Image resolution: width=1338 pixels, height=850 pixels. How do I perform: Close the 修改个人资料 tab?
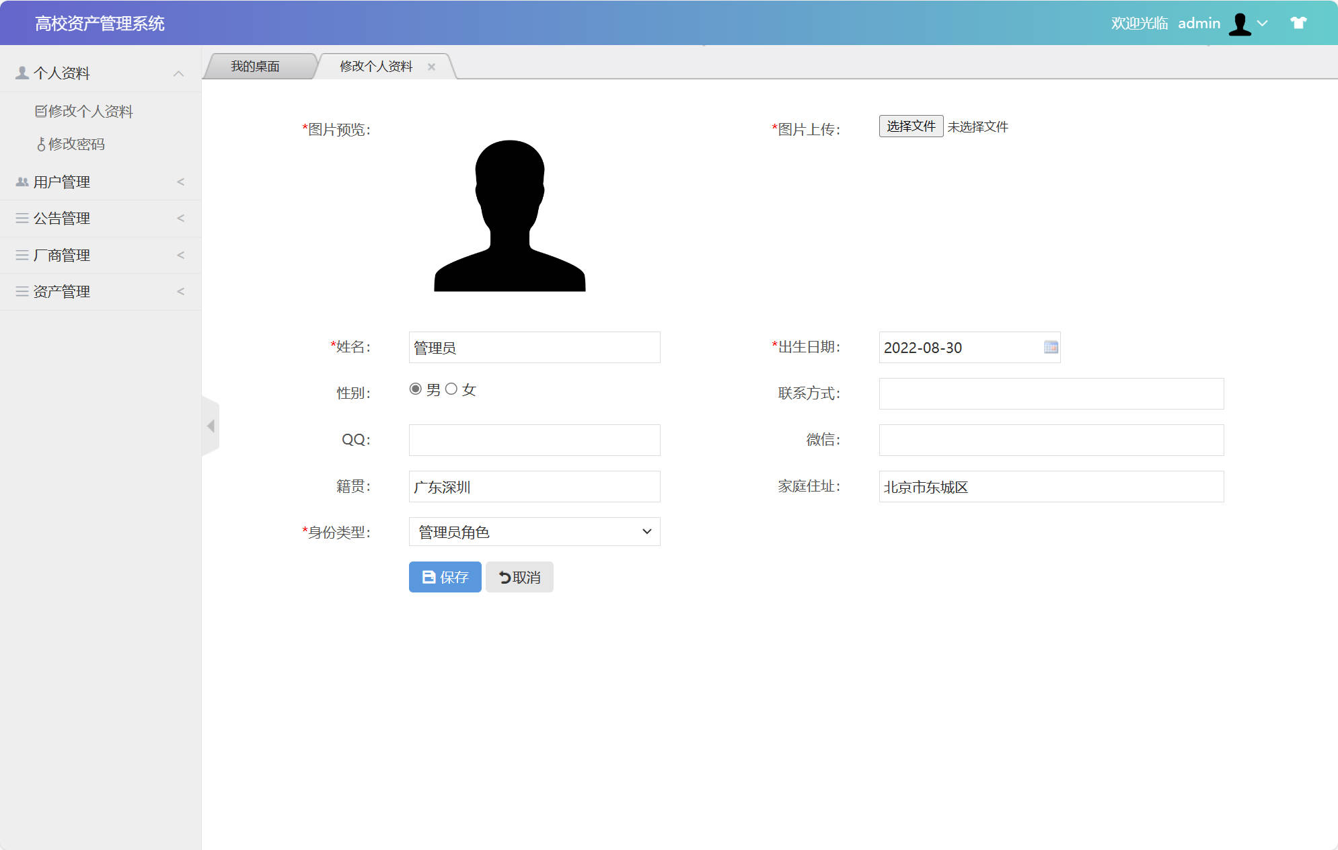coord(431,66)
